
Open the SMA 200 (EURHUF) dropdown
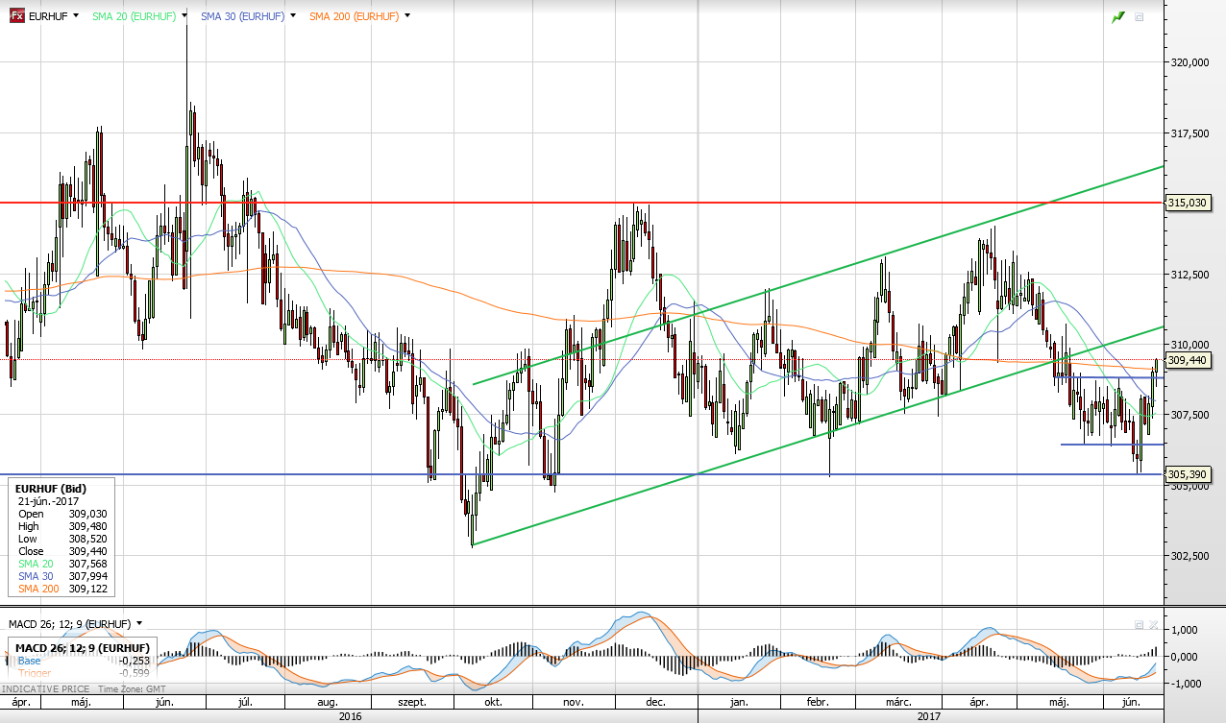point(407,16)
